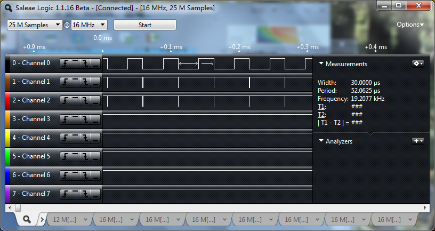Toggle rising edge trigger on Channel 7
Viewport: 435px width, 231px height.
[65, 194]
